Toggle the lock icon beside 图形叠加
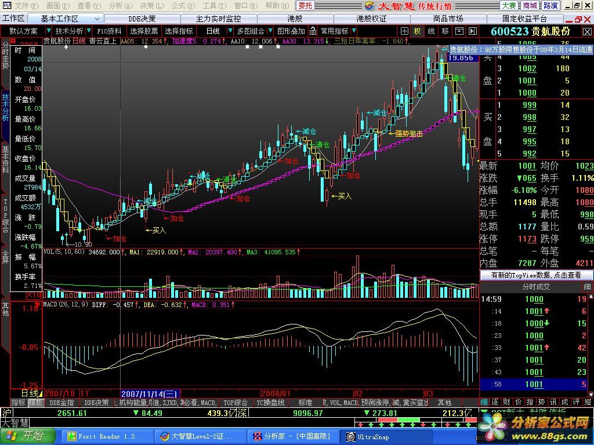Viewport: 594px width, 445px height. tap(313, 31)
